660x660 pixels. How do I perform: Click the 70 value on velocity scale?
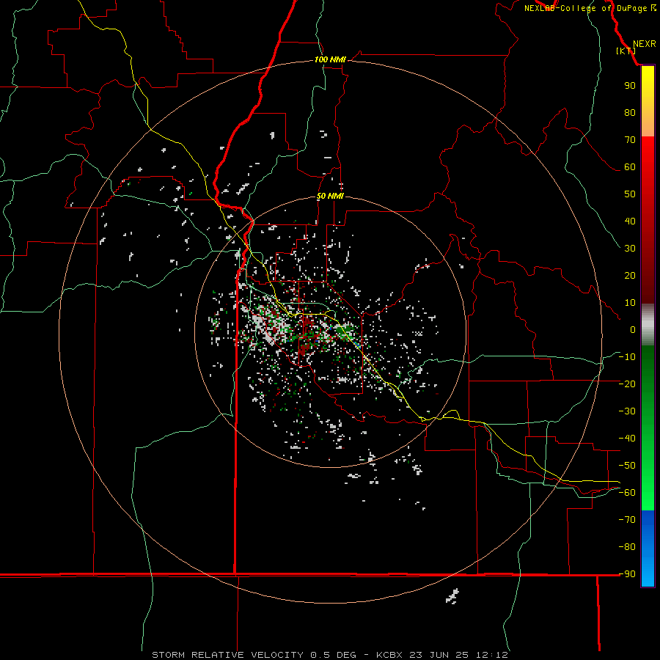click(x=630, y=140)
